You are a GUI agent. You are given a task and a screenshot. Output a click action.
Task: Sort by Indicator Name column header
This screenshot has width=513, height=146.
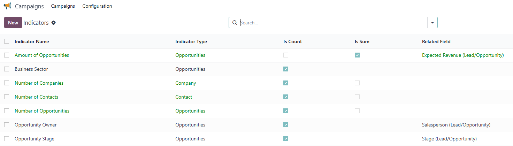coord(32,41)
